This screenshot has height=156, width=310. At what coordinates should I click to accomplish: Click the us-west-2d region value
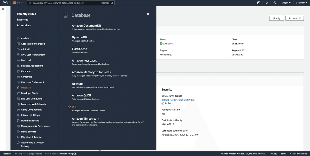(237, 54)
